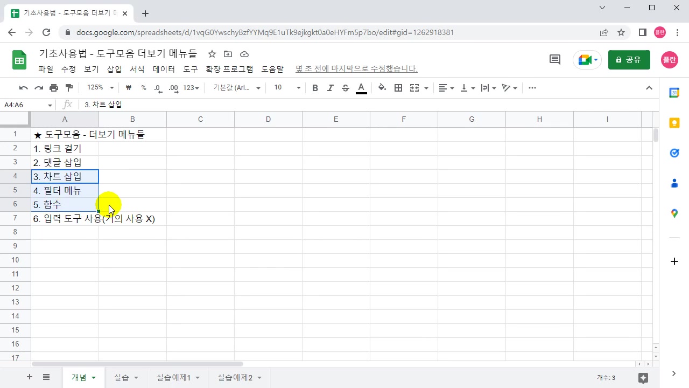
Task: Open Google Calendar from the side panel
Action: (674, 93)
